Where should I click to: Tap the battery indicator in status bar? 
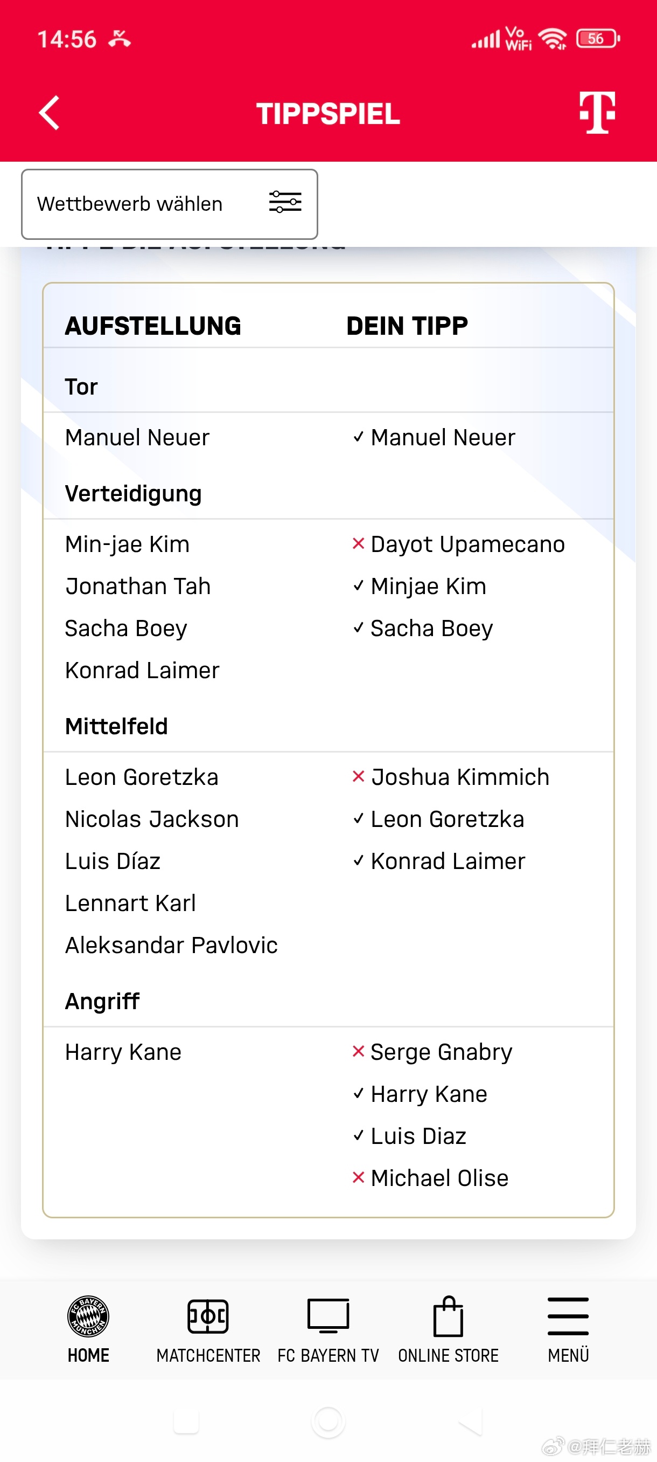(598, 39)
